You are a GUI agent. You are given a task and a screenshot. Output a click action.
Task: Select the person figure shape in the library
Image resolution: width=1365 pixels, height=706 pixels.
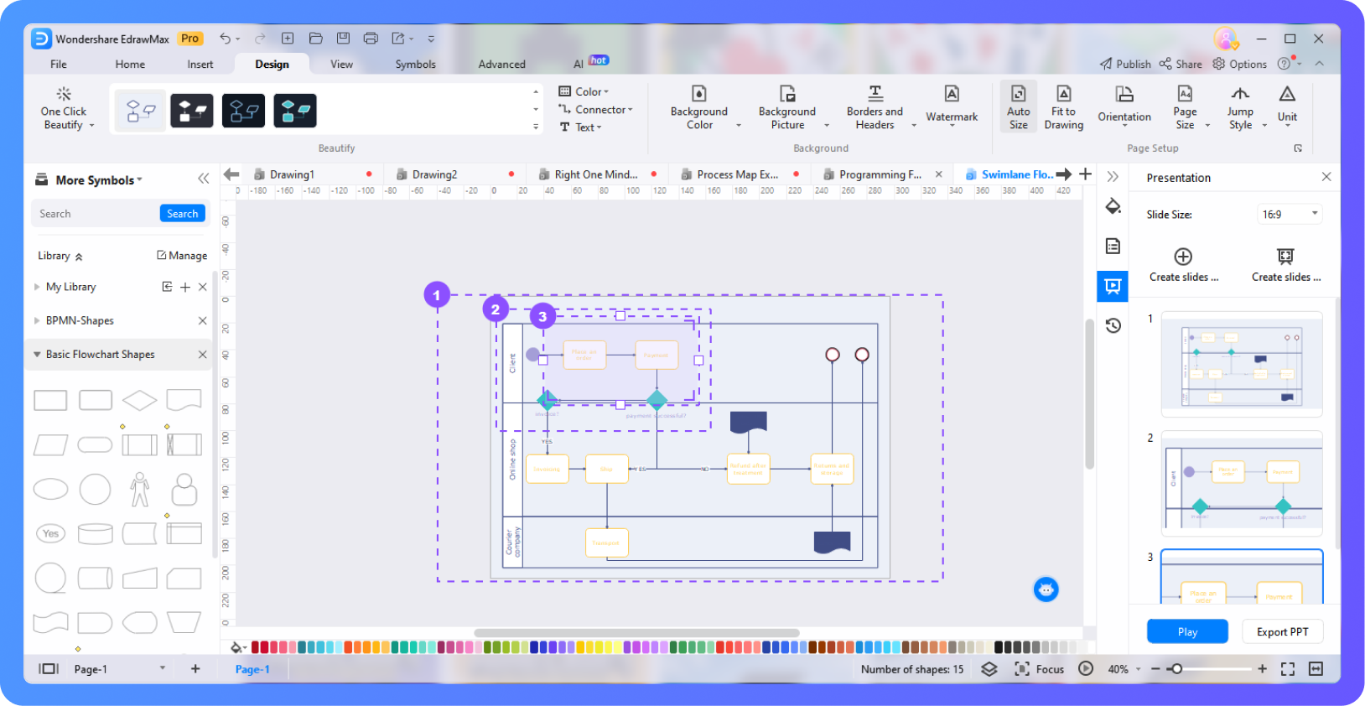click(x=140, y=489)
